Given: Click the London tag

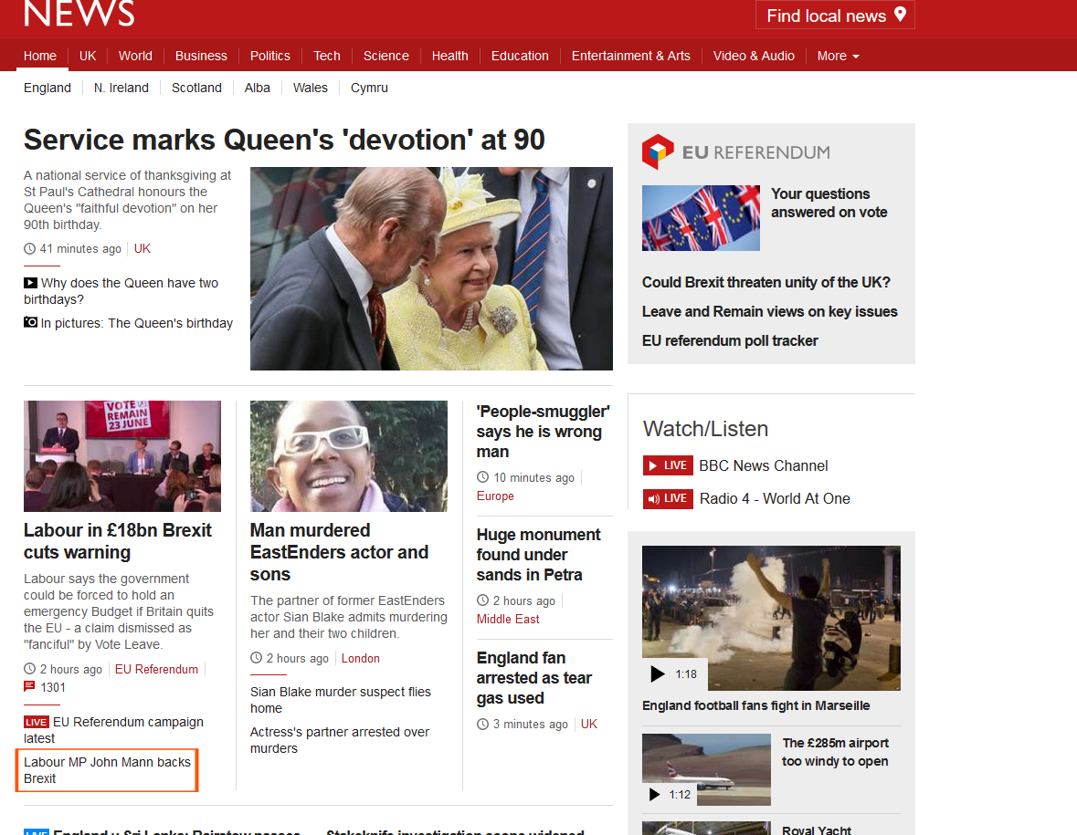Looking at the screenshot, I should [361, 658].
